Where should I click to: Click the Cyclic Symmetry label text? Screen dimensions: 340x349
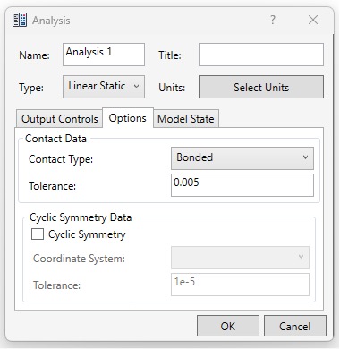pyautogui.click(x=87, y=234)
